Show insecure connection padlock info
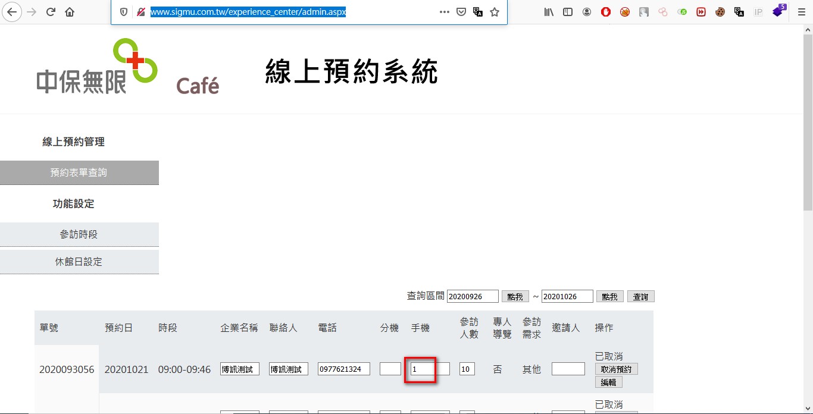 point(141,12)
